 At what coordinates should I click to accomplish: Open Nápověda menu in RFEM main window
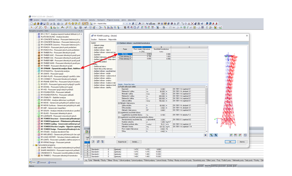pos(132,20)
